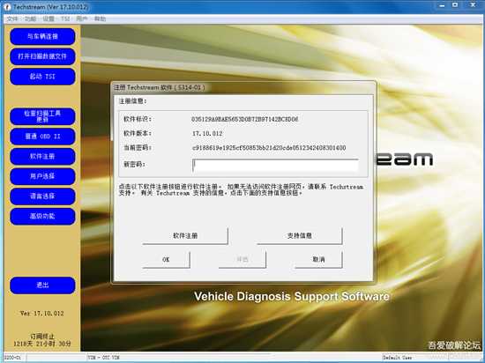
Task: Click the 支持信息 button in dialog
Action: point(300,236)
